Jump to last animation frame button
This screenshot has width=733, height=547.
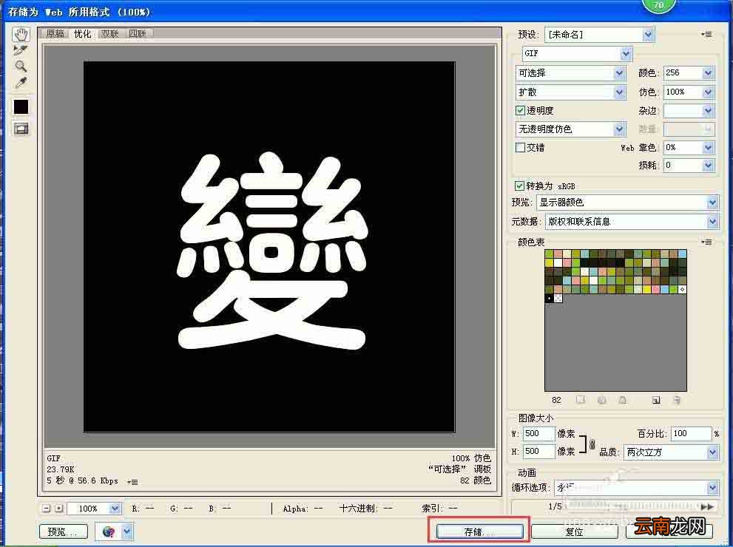707,507
